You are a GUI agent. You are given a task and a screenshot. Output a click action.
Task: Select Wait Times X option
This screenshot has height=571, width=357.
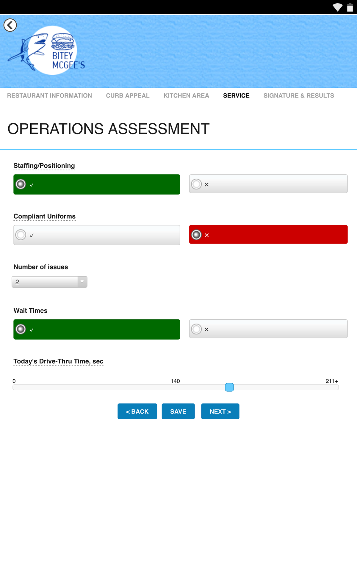coord(268,329)
